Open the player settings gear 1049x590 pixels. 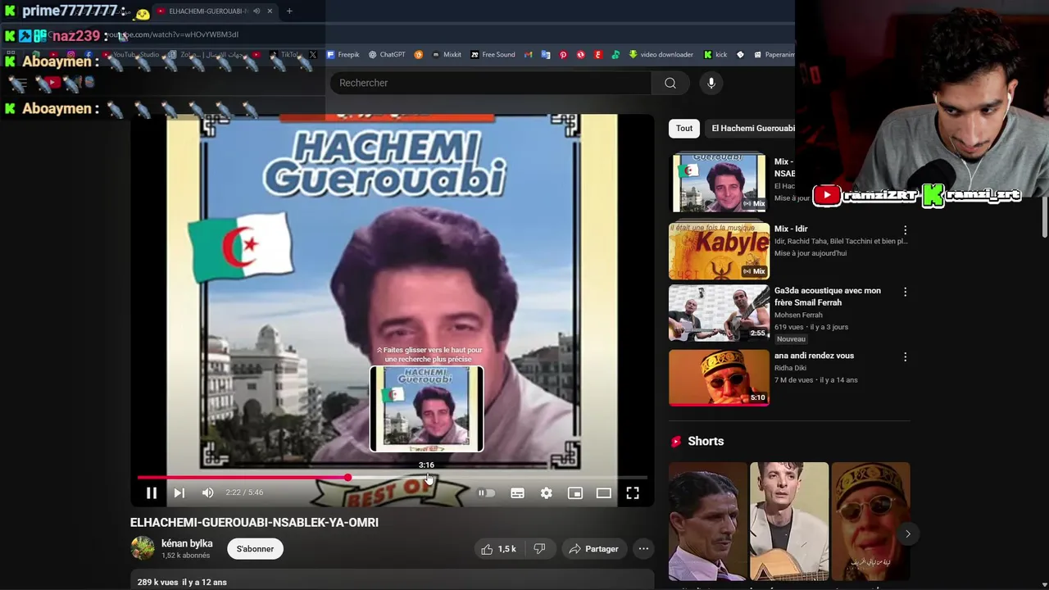point(547,492)
